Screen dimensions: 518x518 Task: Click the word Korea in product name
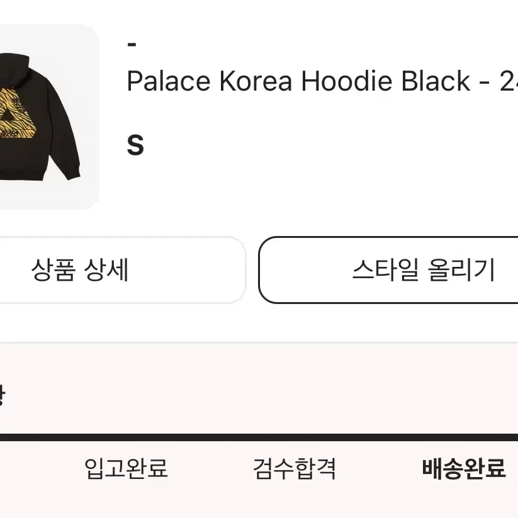click(256, 81)
